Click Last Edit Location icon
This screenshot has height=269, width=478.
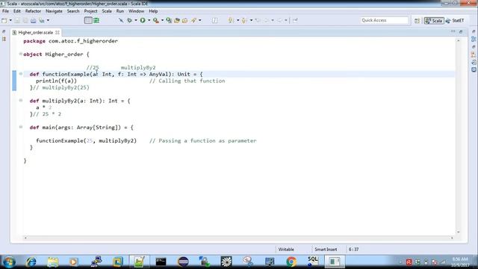(258, 20)
